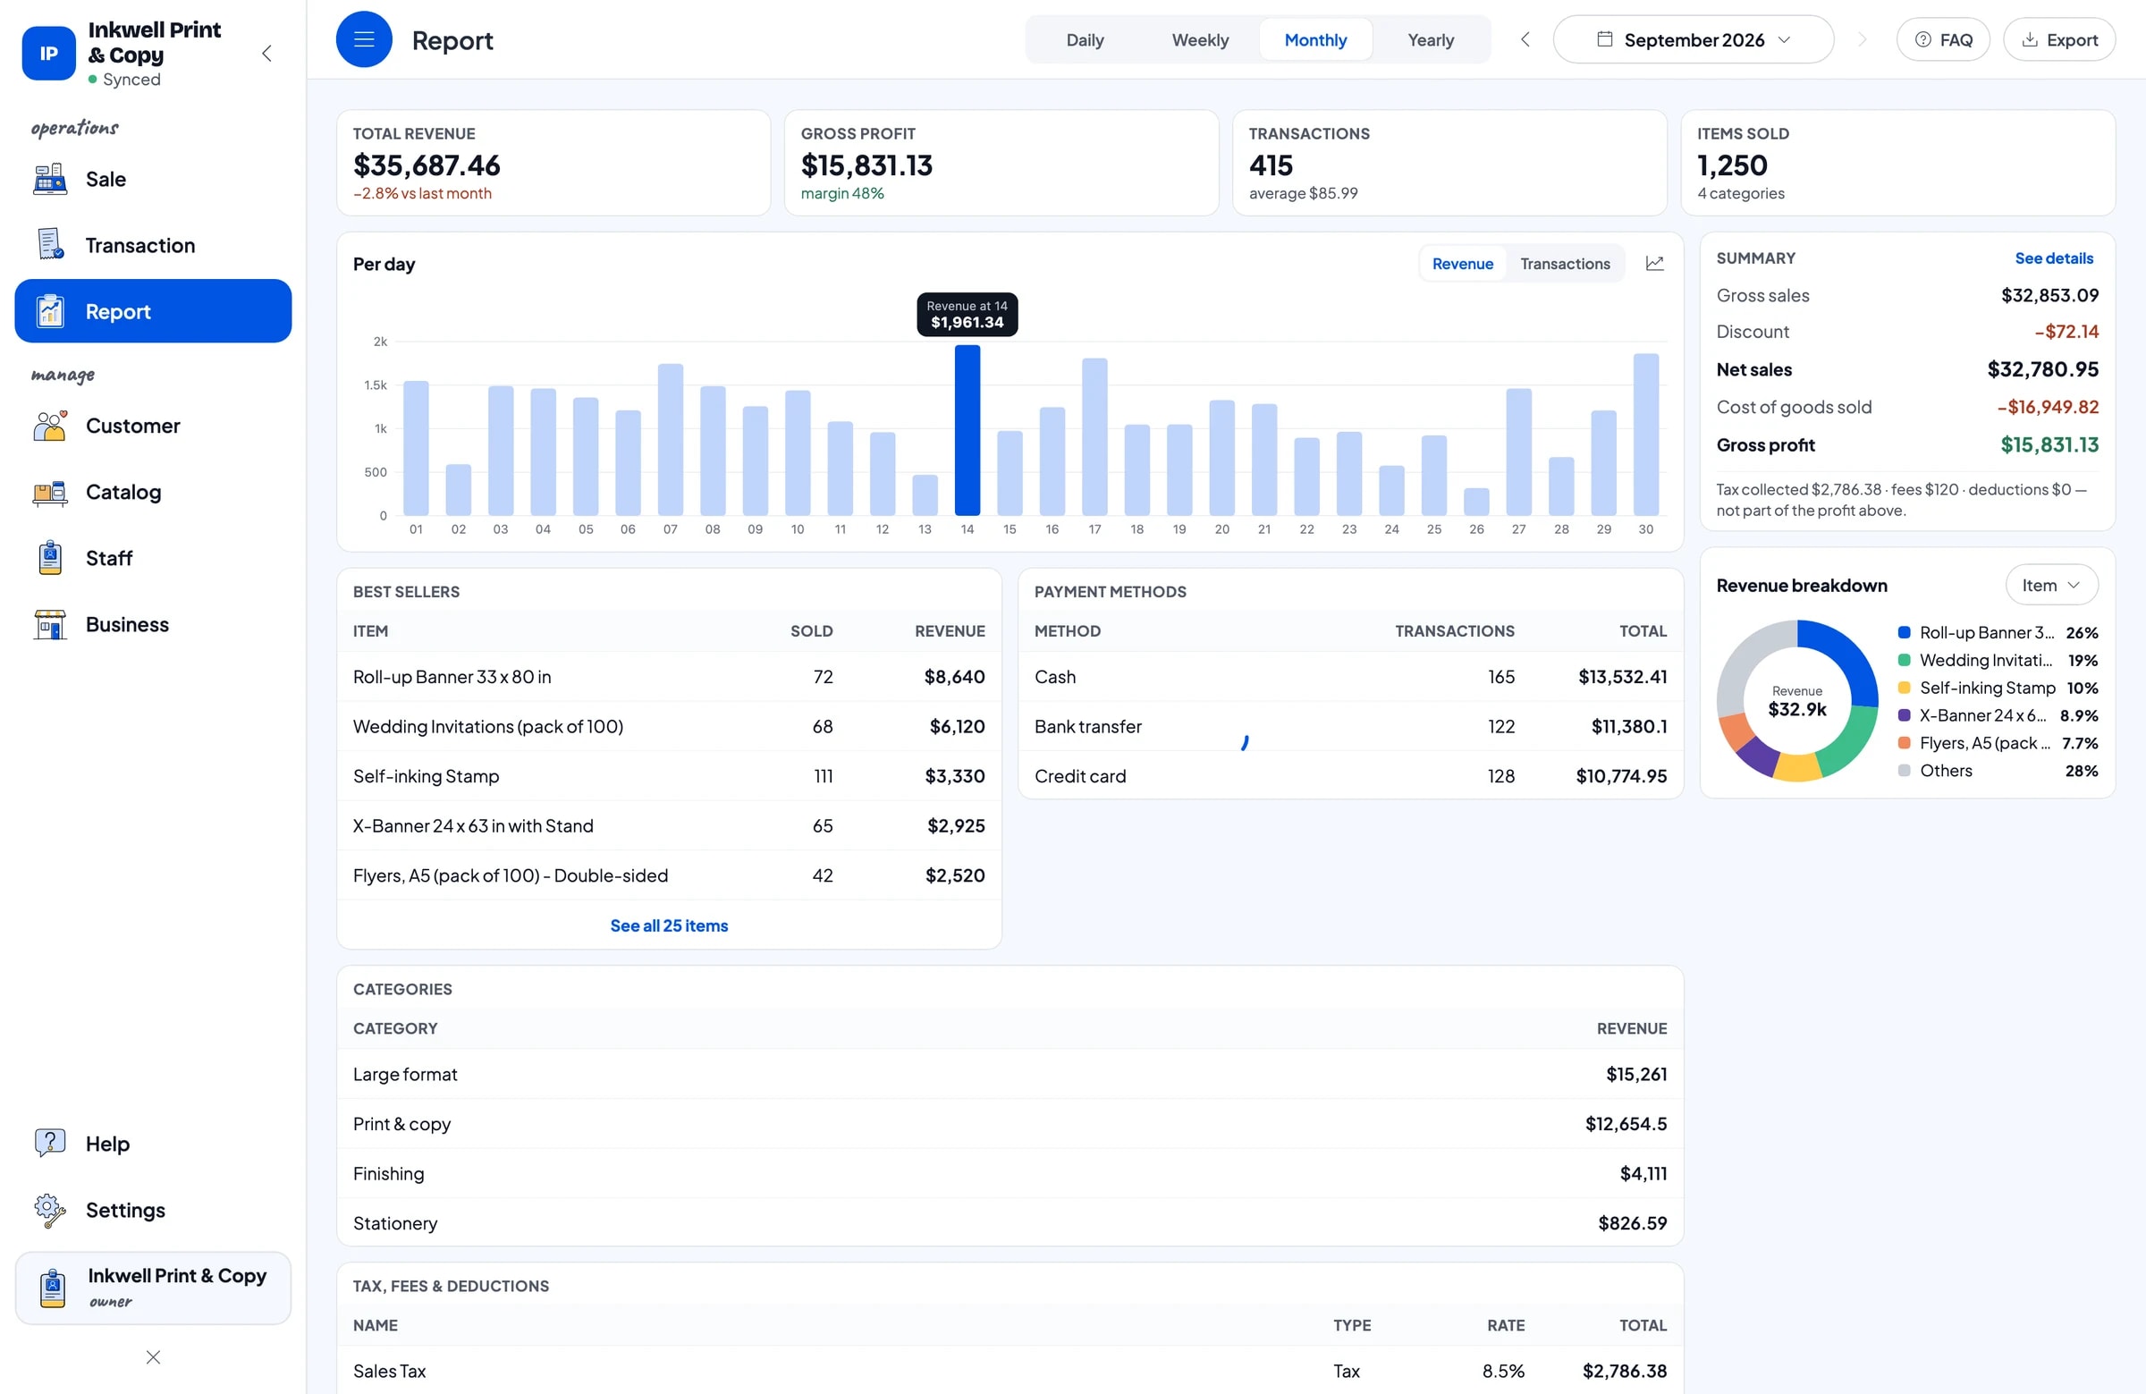
Task: Open the Catalog page
Action: (x=153, y=493)
